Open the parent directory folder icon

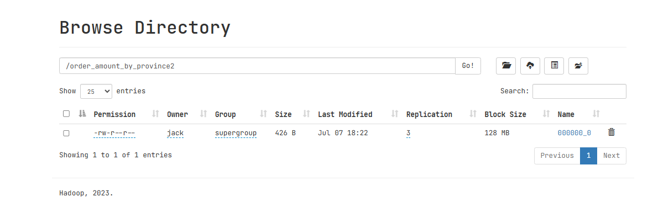point(578,66)
